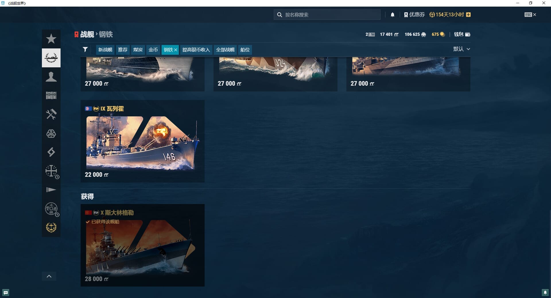
Task: Click the plus next to premium time
Action: coord(468,15)
